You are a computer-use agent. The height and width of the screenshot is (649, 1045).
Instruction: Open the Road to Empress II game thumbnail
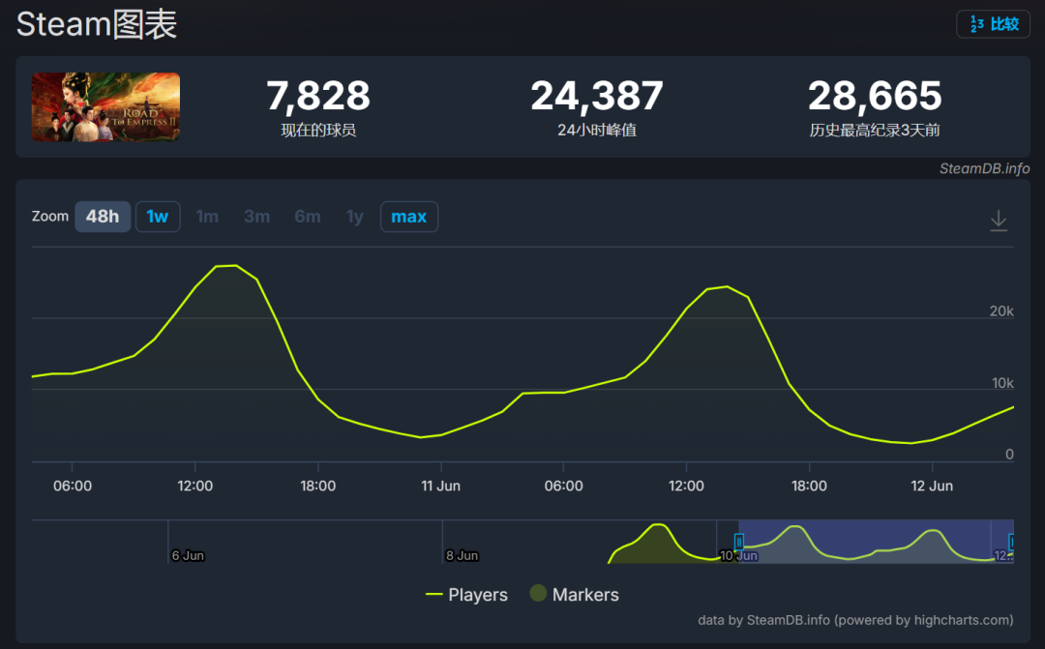(x=106, y=107)
